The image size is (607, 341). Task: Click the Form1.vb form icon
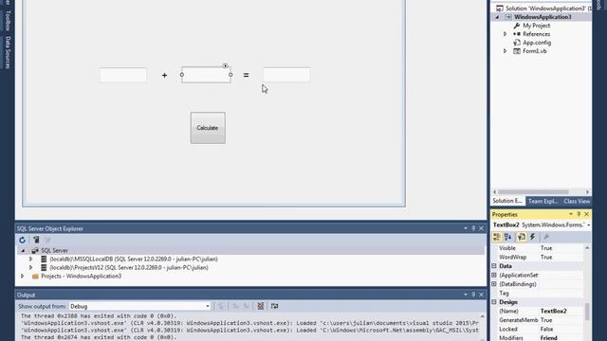tap(516, 51)
